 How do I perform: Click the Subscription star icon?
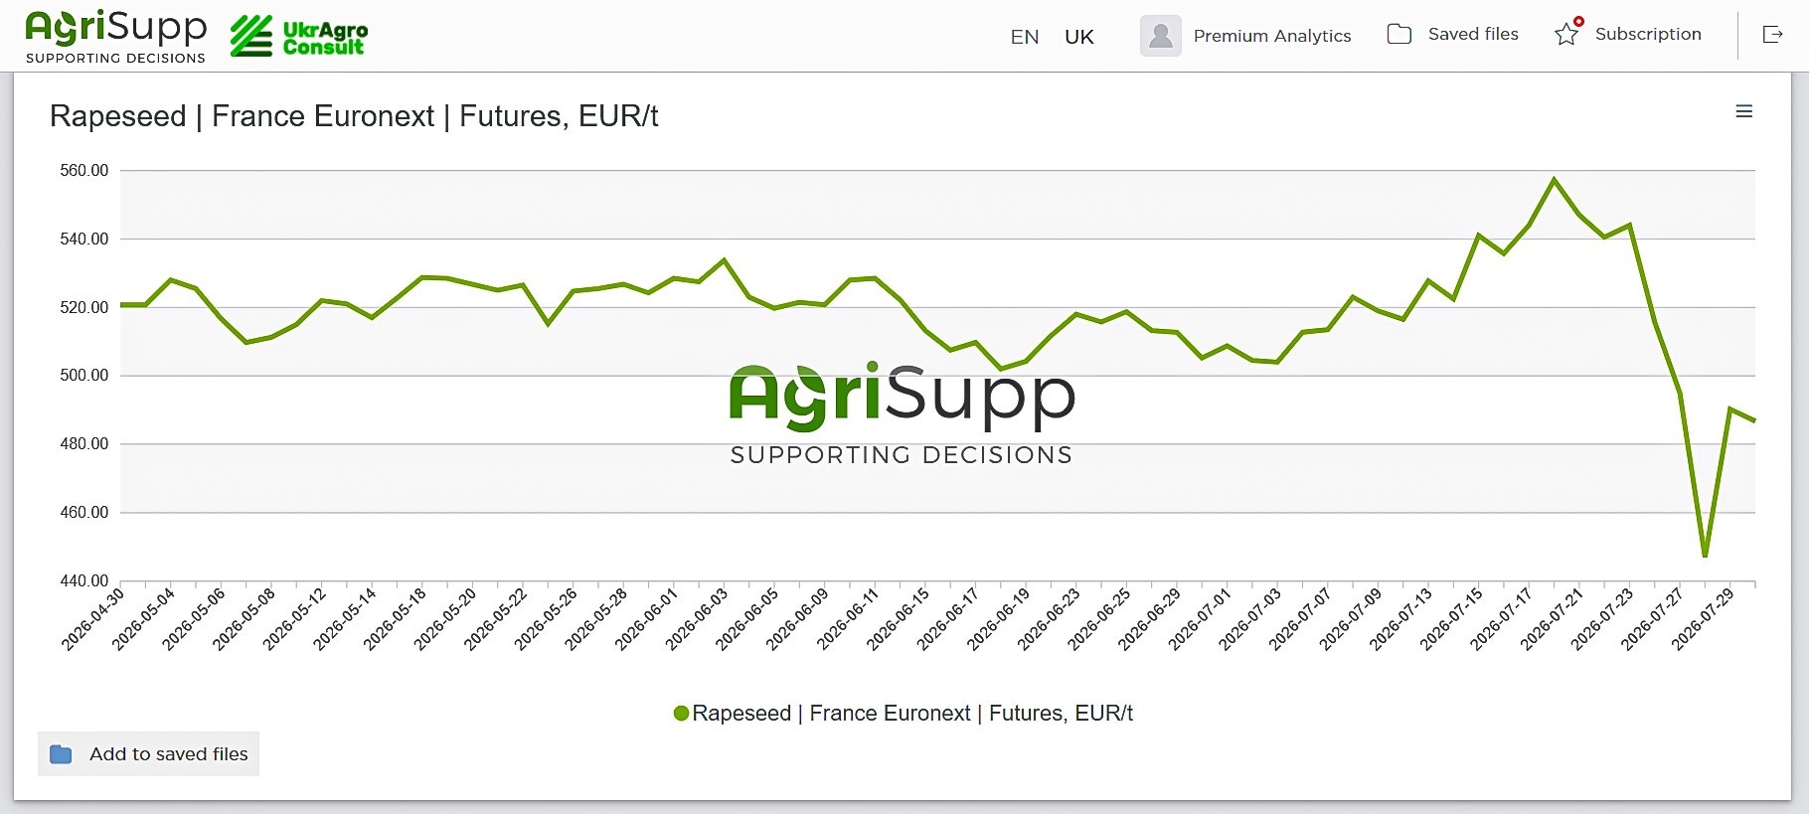[1567, 33]
